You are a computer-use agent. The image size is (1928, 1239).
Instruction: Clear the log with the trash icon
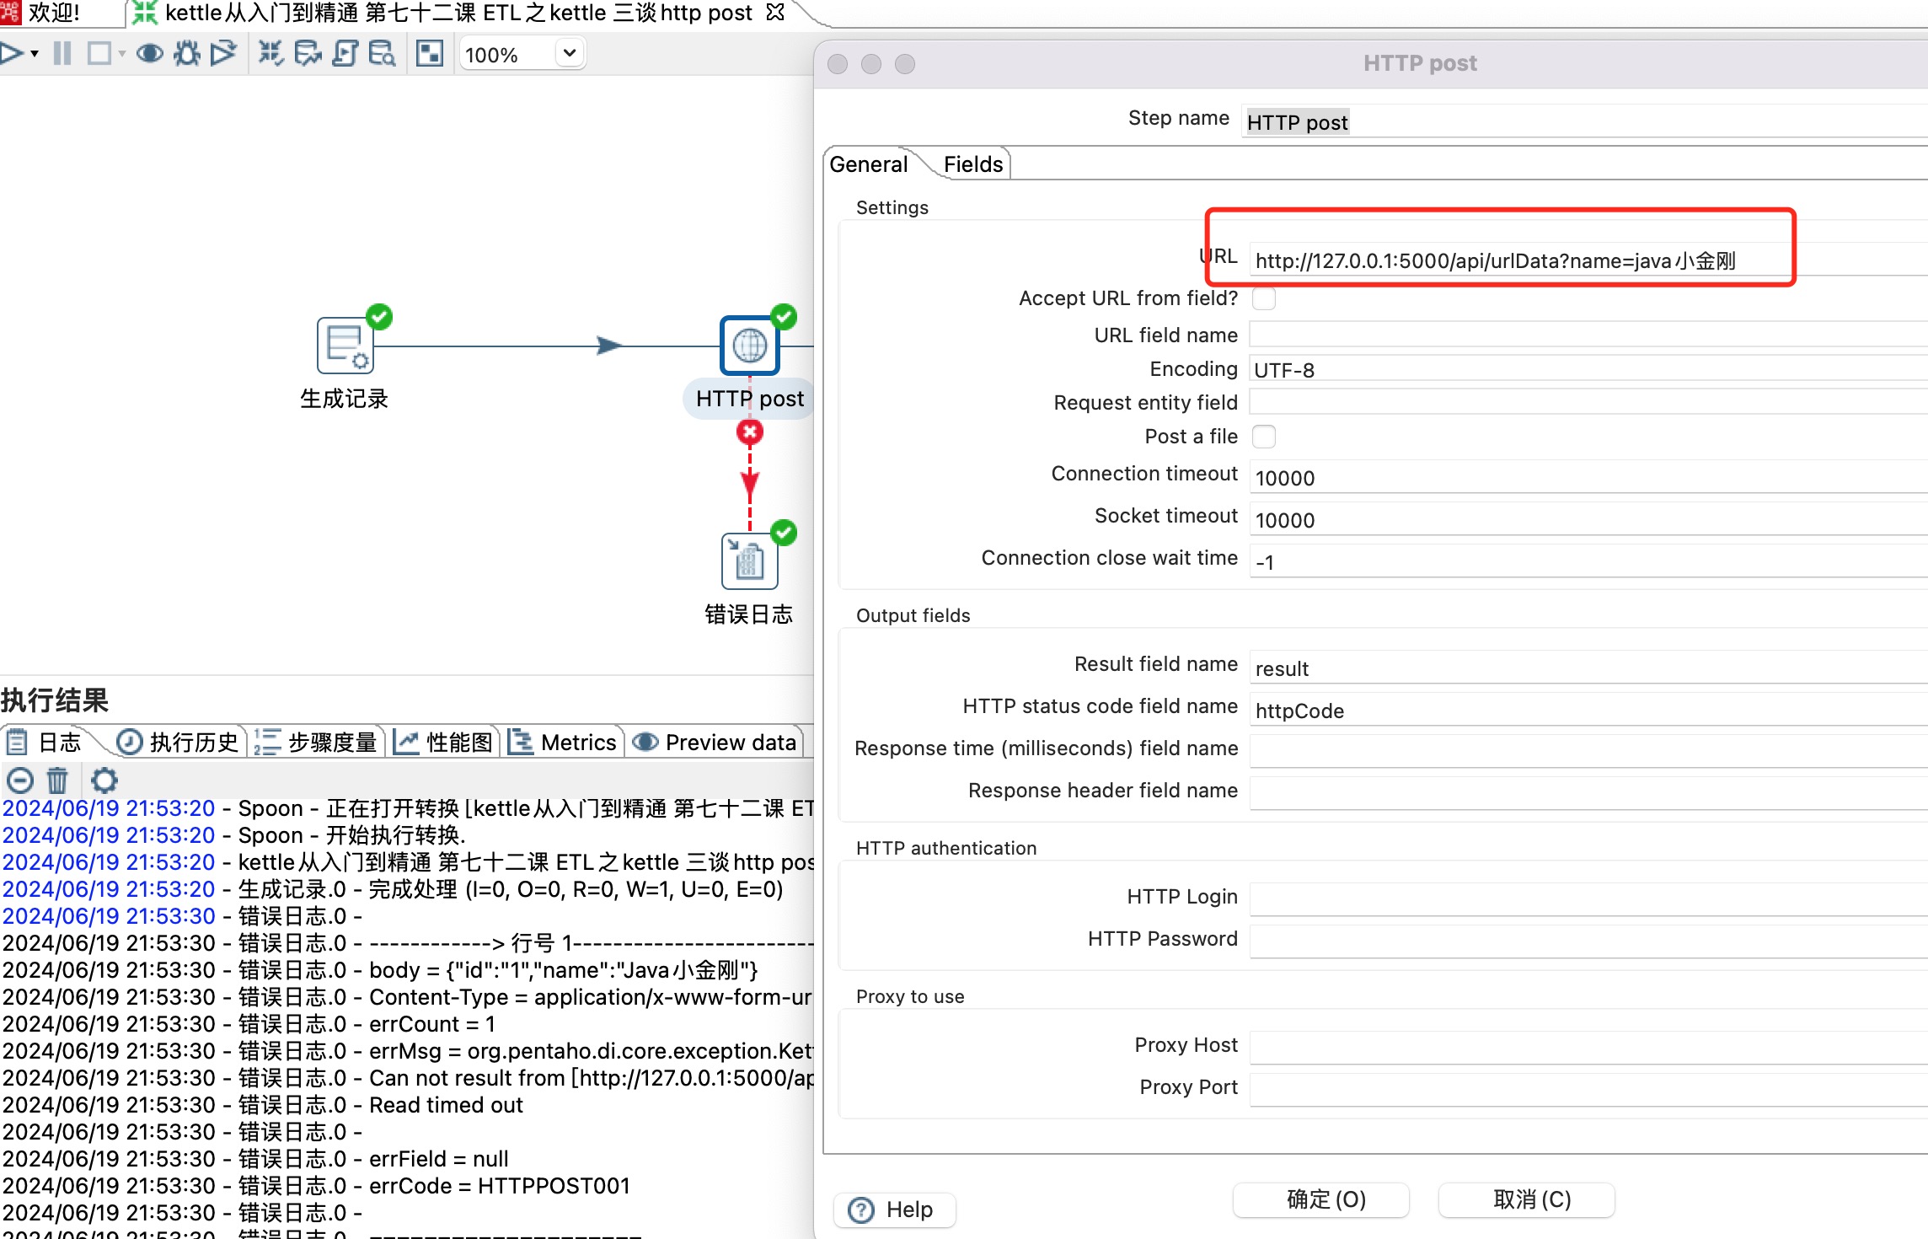coord(57,781)
